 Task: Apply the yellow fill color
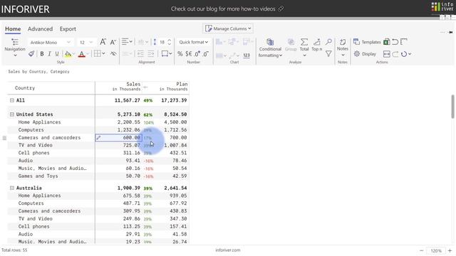click(68, 54)
